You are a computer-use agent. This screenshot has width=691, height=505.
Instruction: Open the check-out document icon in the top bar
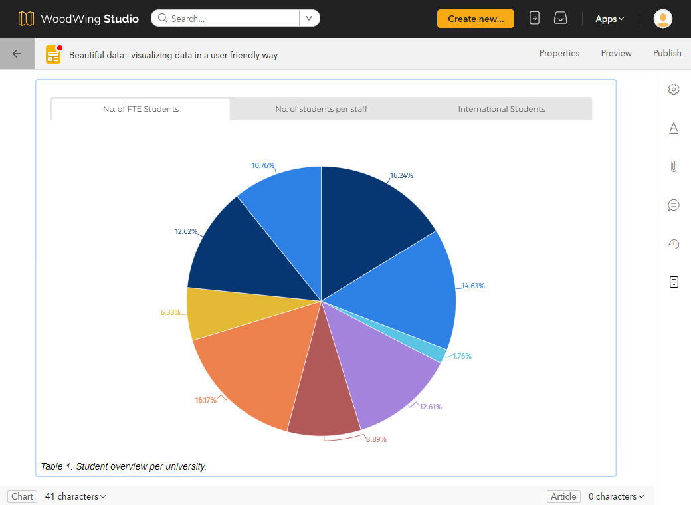pyautogui.click(x=534, y=18)
